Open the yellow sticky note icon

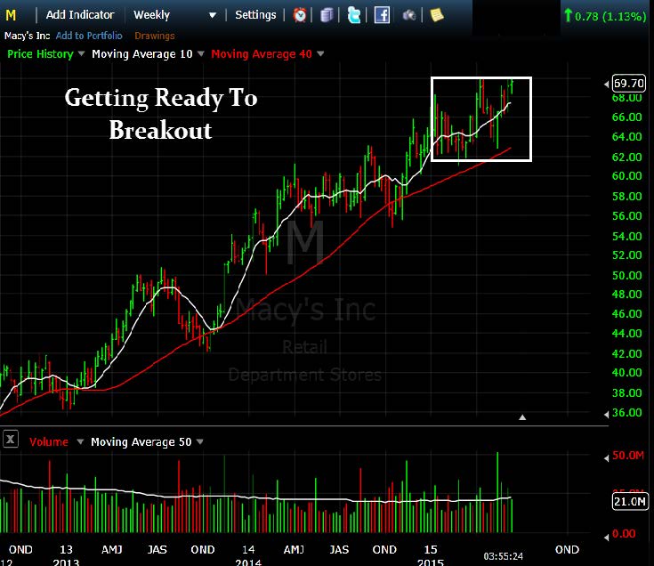(436, 15)
